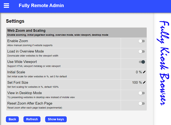Toggle Reset Zoom After Each Page
Screen dimensions: 171x125
(142, 103)
